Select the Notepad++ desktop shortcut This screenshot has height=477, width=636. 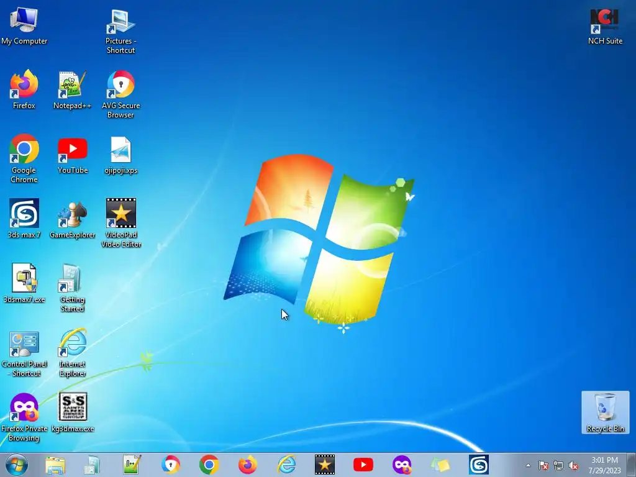point(72,89)
